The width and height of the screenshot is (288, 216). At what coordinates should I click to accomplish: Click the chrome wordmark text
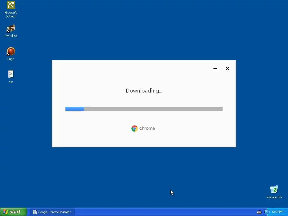(x=147, y=128)
